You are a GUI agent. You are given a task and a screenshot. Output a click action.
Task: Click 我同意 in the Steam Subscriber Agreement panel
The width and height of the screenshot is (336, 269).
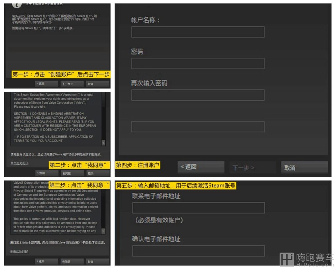point(72,173)
